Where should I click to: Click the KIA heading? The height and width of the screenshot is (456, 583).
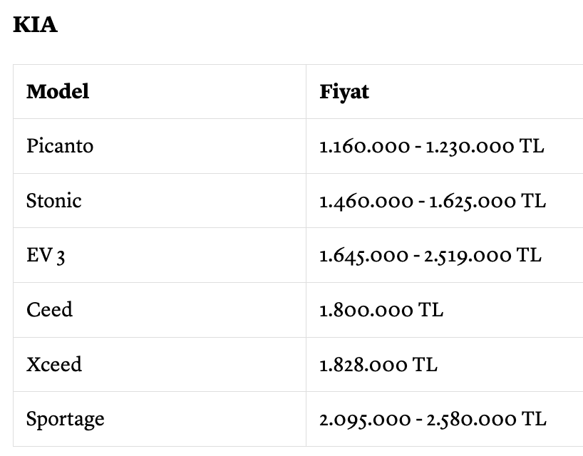(36, 25)
